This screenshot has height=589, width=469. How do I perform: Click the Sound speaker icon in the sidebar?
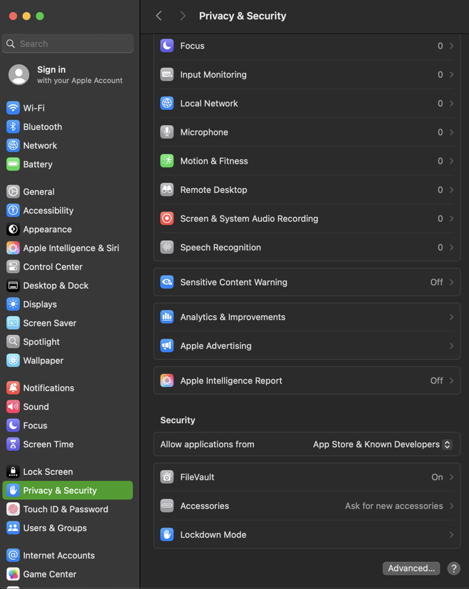(x=13, y=407)
